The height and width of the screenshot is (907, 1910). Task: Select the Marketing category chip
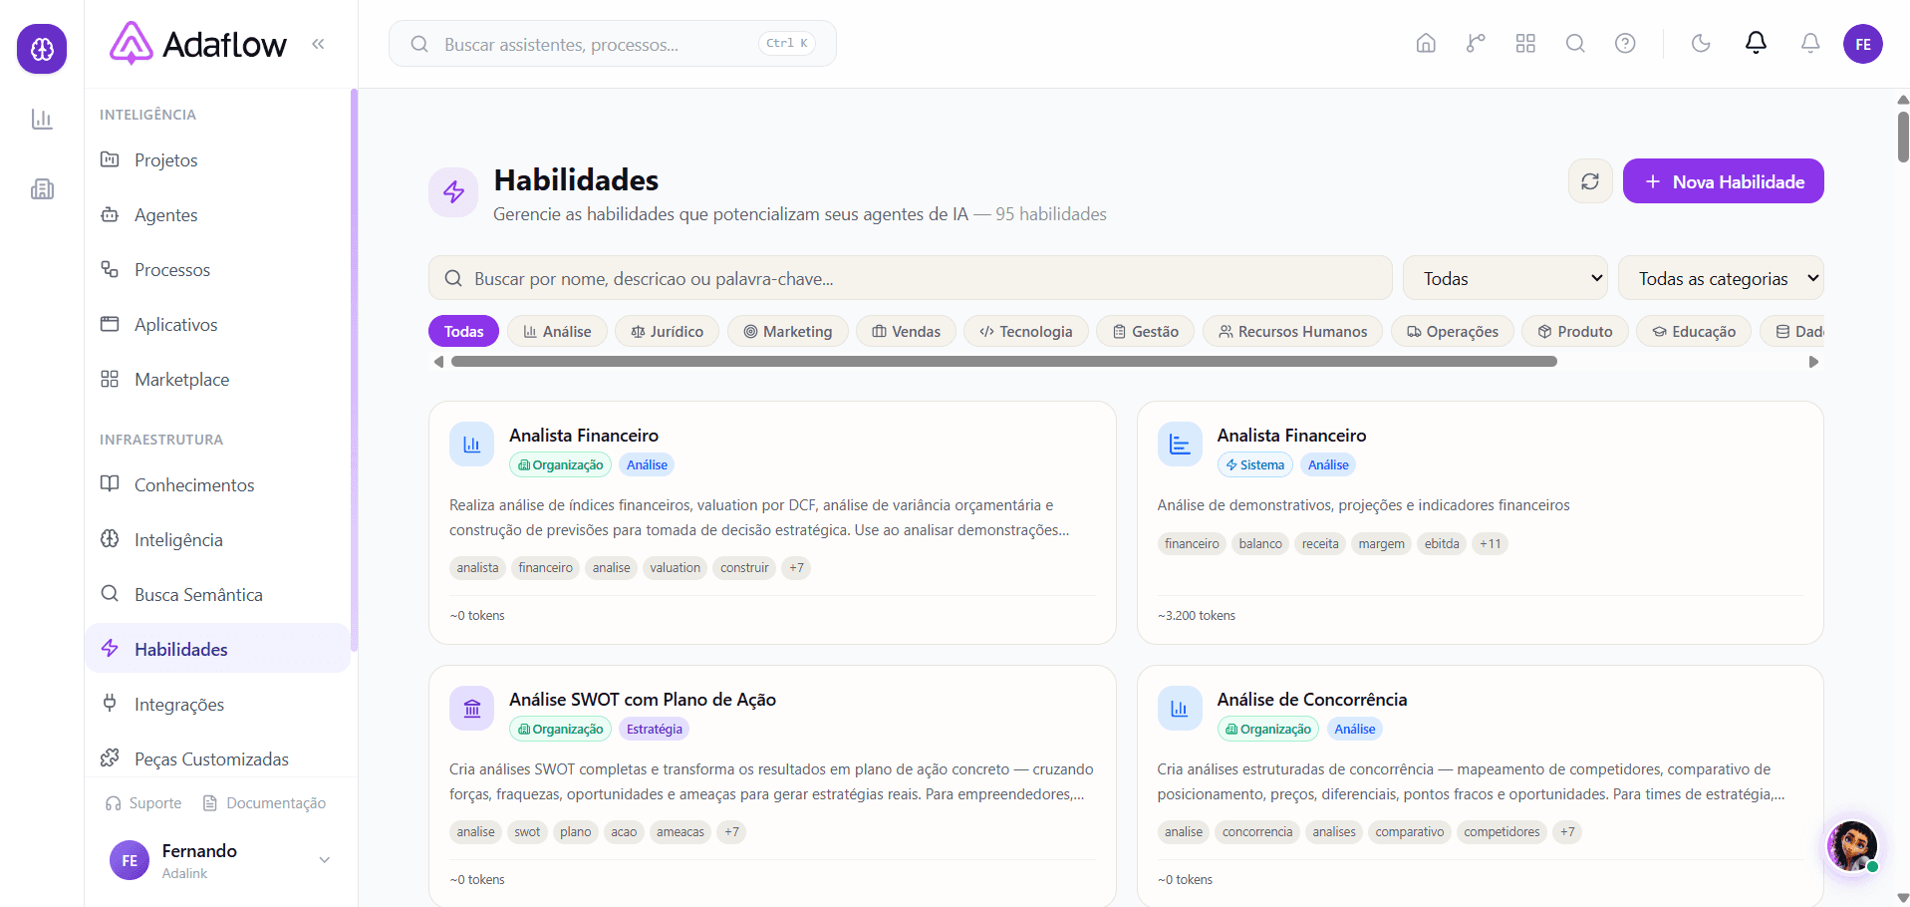[787, 332]
